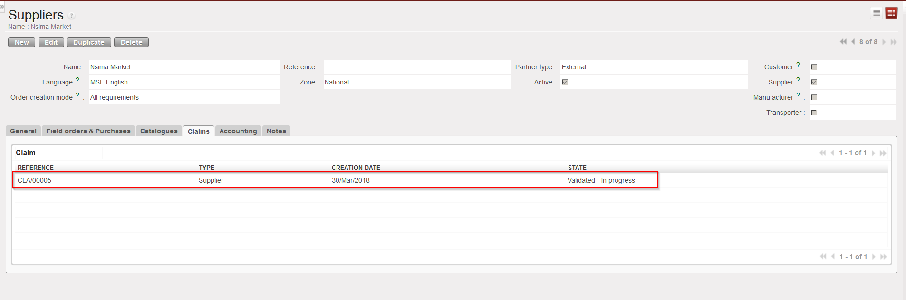Toggle the Customer checkbox
The height and width of the screenshot is (300, 906).
coord(814,67)
